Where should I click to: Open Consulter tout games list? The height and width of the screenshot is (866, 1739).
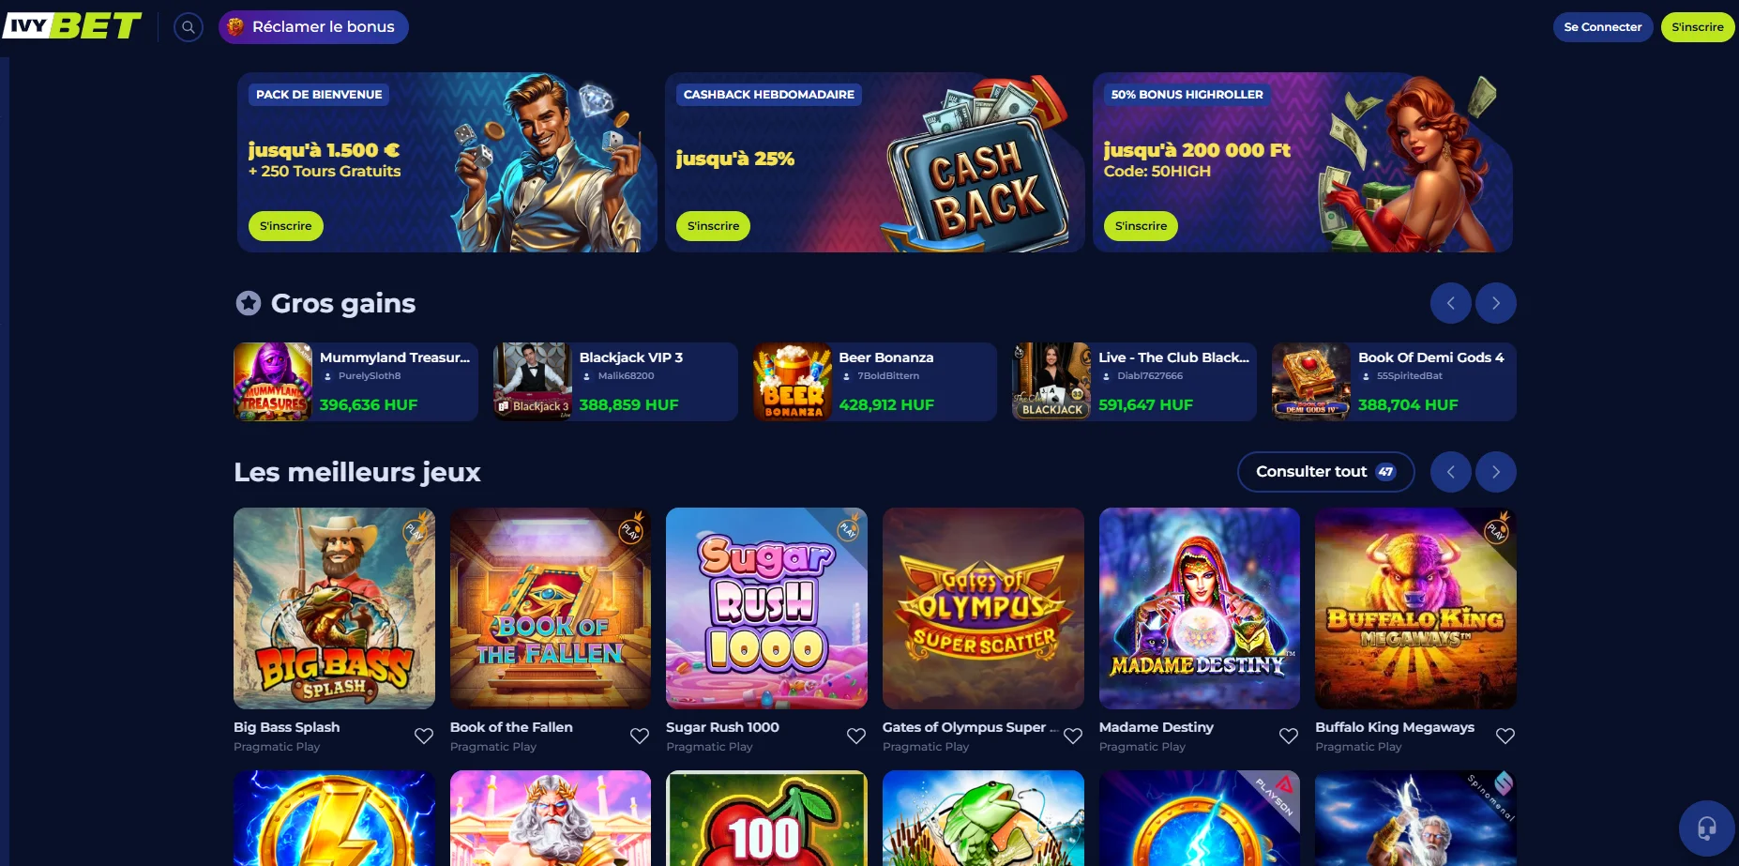[1326, 472]
